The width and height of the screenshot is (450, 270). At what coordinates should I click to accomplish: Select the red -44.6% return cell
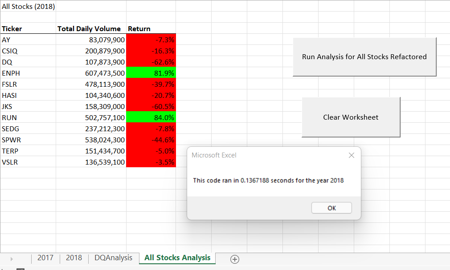pos(151,140)
